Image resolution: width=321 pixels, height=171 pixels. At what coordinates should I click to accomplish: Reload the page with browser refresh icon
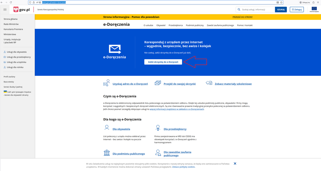pos(11,2)
